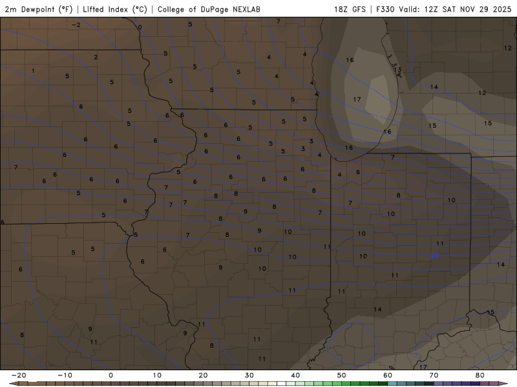Click the "70" label on the color scale
The height and width of the screenshot is (387, 517).
pos(434,375)
